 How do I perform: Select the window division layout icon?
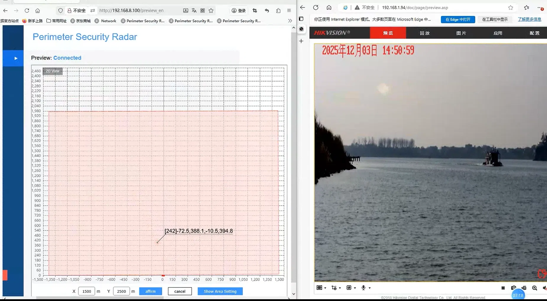coord(319,288)
